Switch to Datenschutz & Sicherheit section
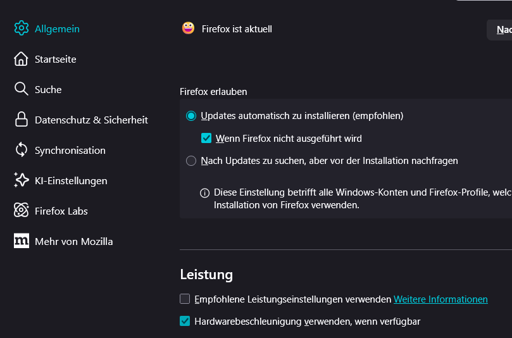 [x=91, y=120]
